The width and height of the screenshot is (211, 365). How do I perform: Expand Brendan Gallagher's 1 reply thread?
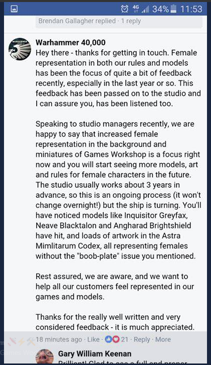coord(90,21)
